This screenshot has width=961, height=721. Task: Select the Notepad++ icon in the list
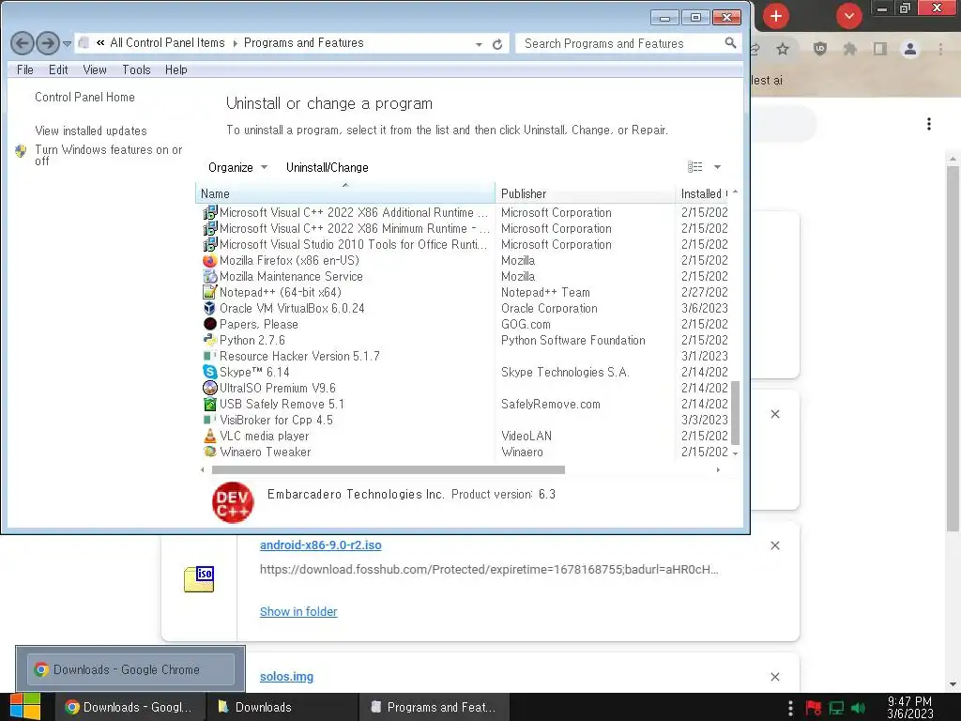click(x=209, y=293)
